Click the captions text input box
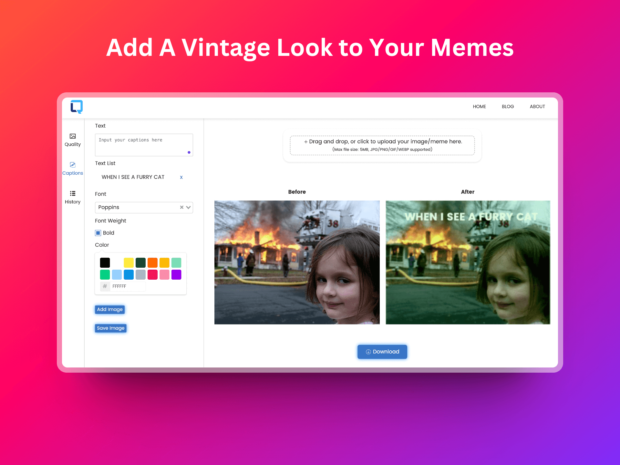Viewport: 620px width, 465px height. coord(144,145)
